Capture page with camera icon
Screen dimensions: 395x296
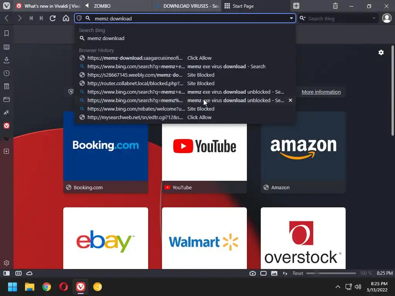(253, 273)
